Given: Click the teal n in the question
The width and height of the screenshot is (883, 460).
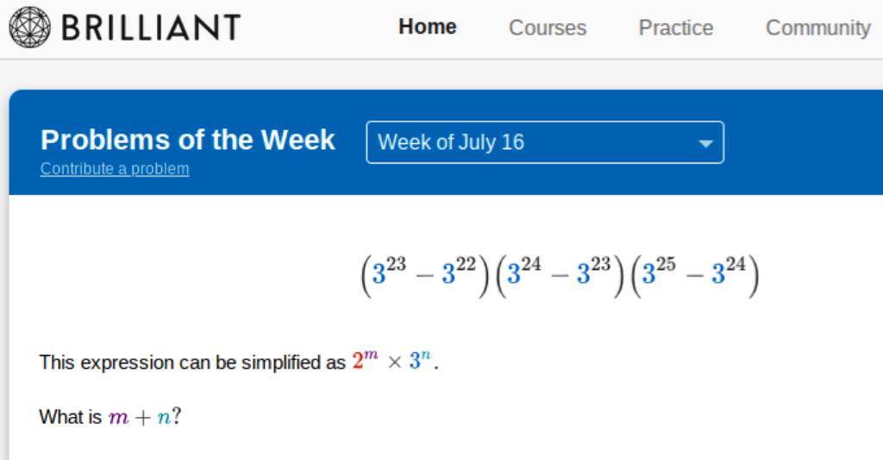Looking at the screenshot, I should [163, 418].
